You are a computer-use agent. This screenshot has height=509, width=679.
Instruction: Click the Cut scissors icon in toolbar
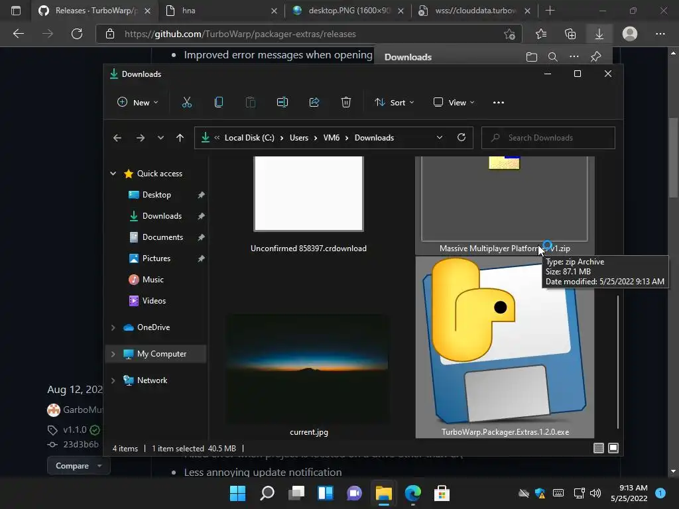coord(186,102)
